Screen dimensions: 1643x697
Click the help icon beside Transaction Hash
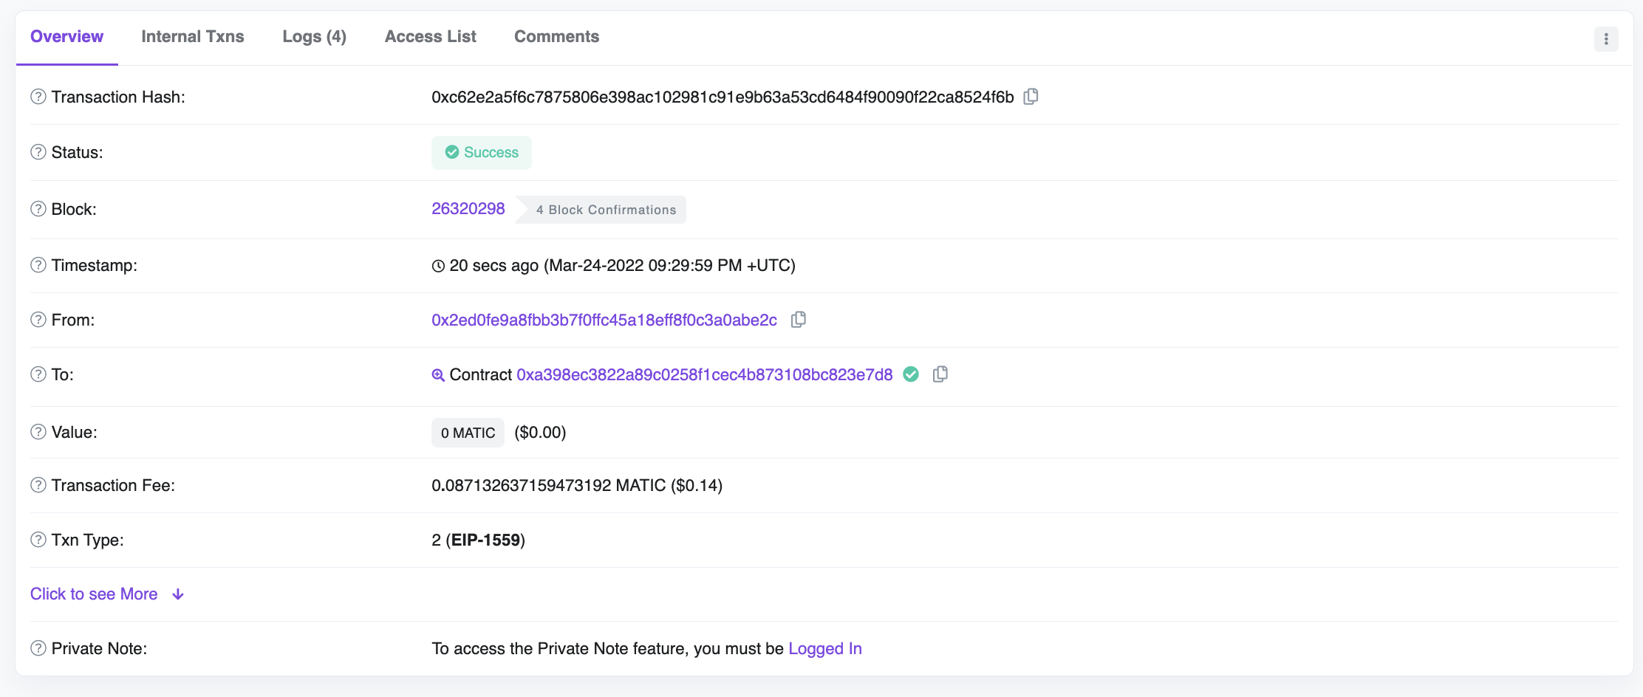pyautogui.click(x=38, y=97)
